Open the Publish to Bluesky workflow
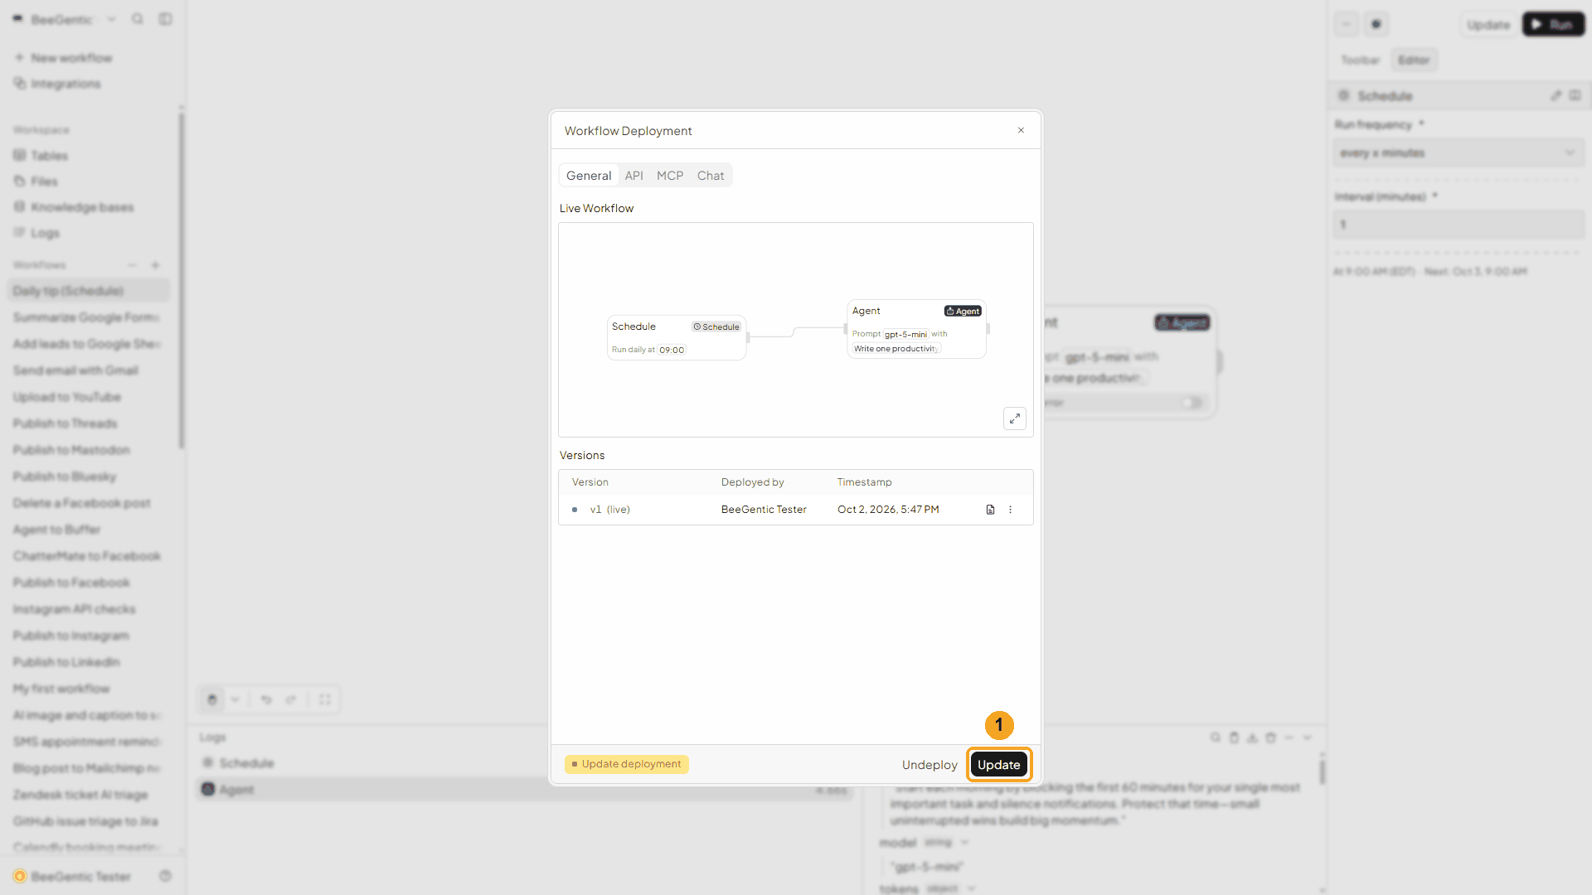 click(x=65, y=477)
